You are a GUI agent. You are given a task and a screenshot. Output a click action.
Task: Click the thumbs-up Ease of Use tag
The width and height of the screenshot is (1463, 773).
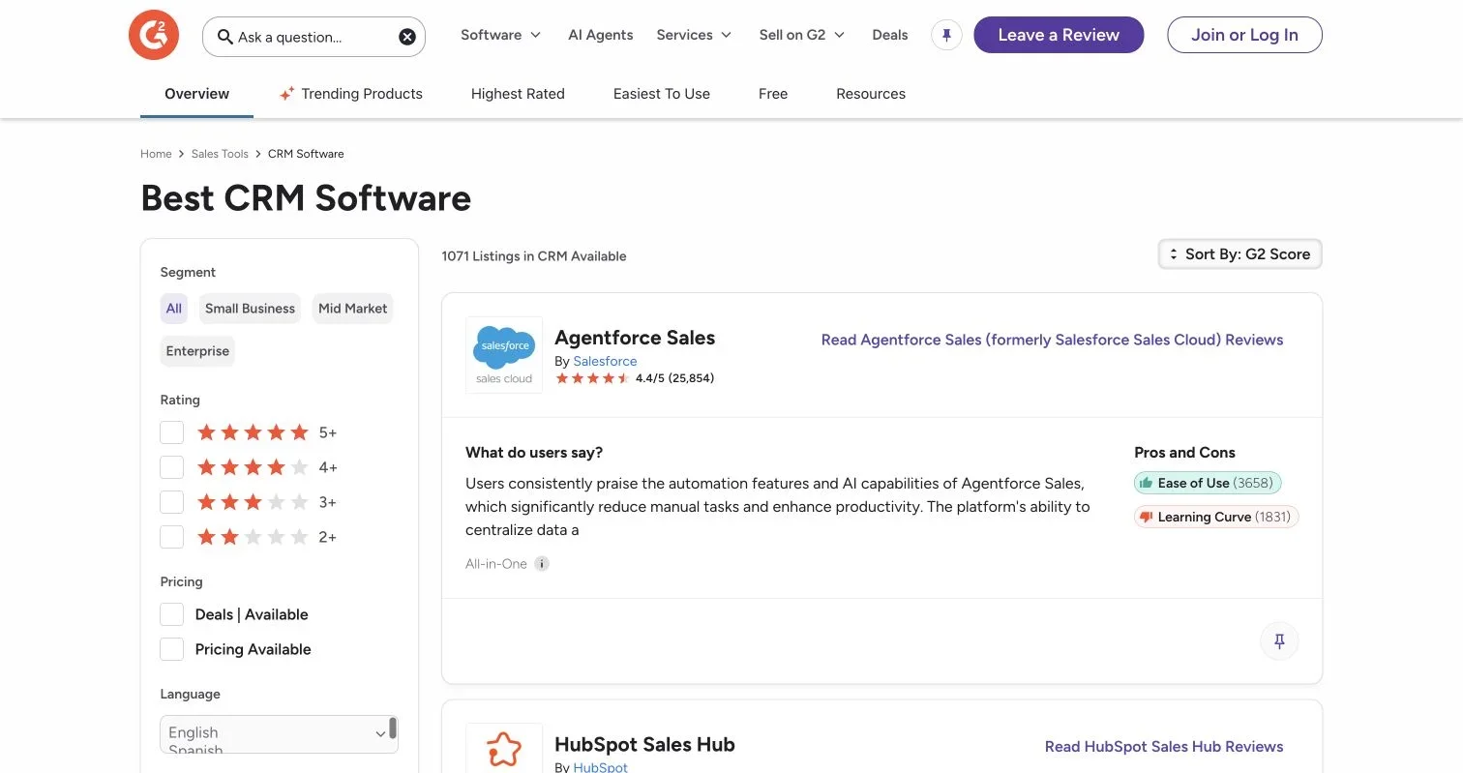(x=1208, y=483)
